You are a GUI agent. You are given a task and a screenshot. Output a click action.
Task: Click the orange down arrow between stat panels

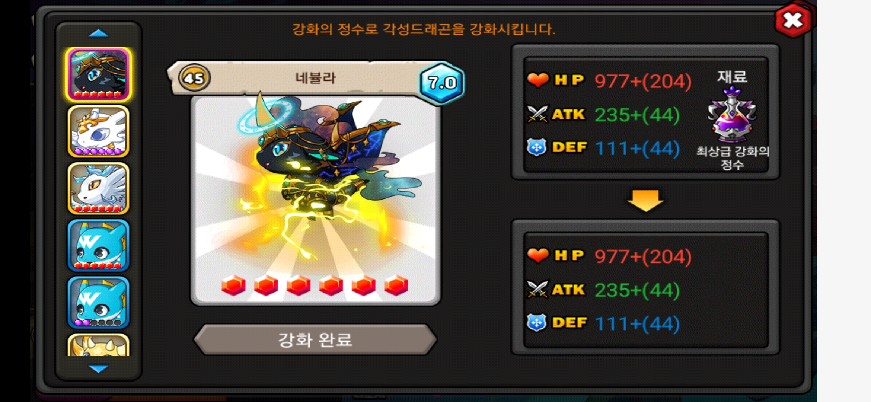(645, 200)
